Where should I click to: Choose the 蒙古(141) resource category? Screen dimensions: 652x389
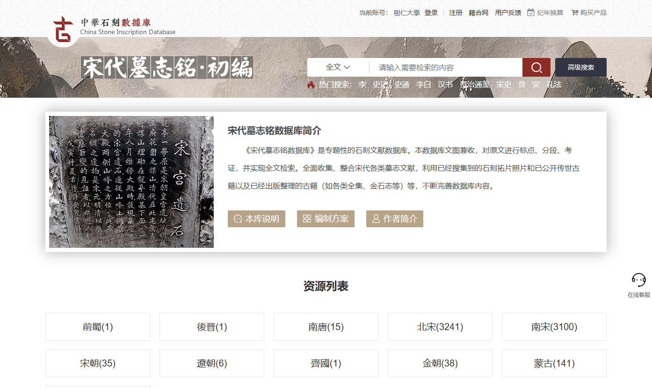click(x=554, y=363)
